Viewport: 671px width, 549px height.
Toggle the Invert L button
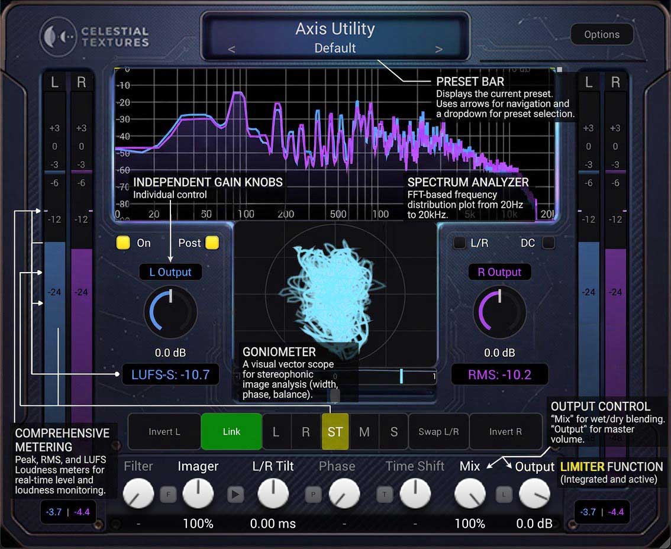click(x=164, y=432)
